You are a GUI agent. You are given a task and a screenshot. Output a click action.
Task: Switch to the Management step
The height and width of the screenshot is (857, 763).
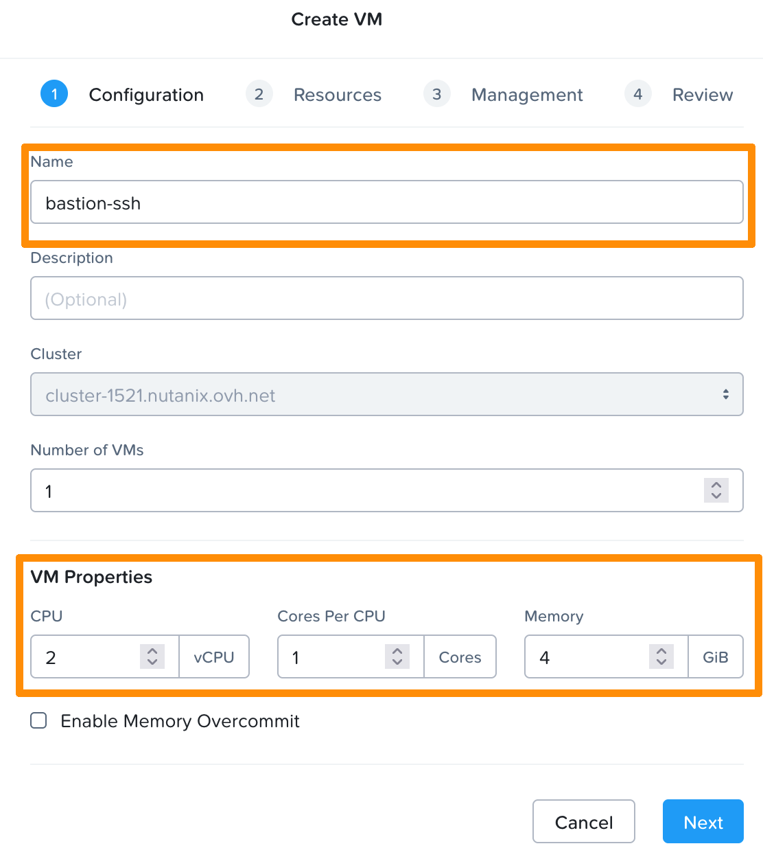coord(526,95)
